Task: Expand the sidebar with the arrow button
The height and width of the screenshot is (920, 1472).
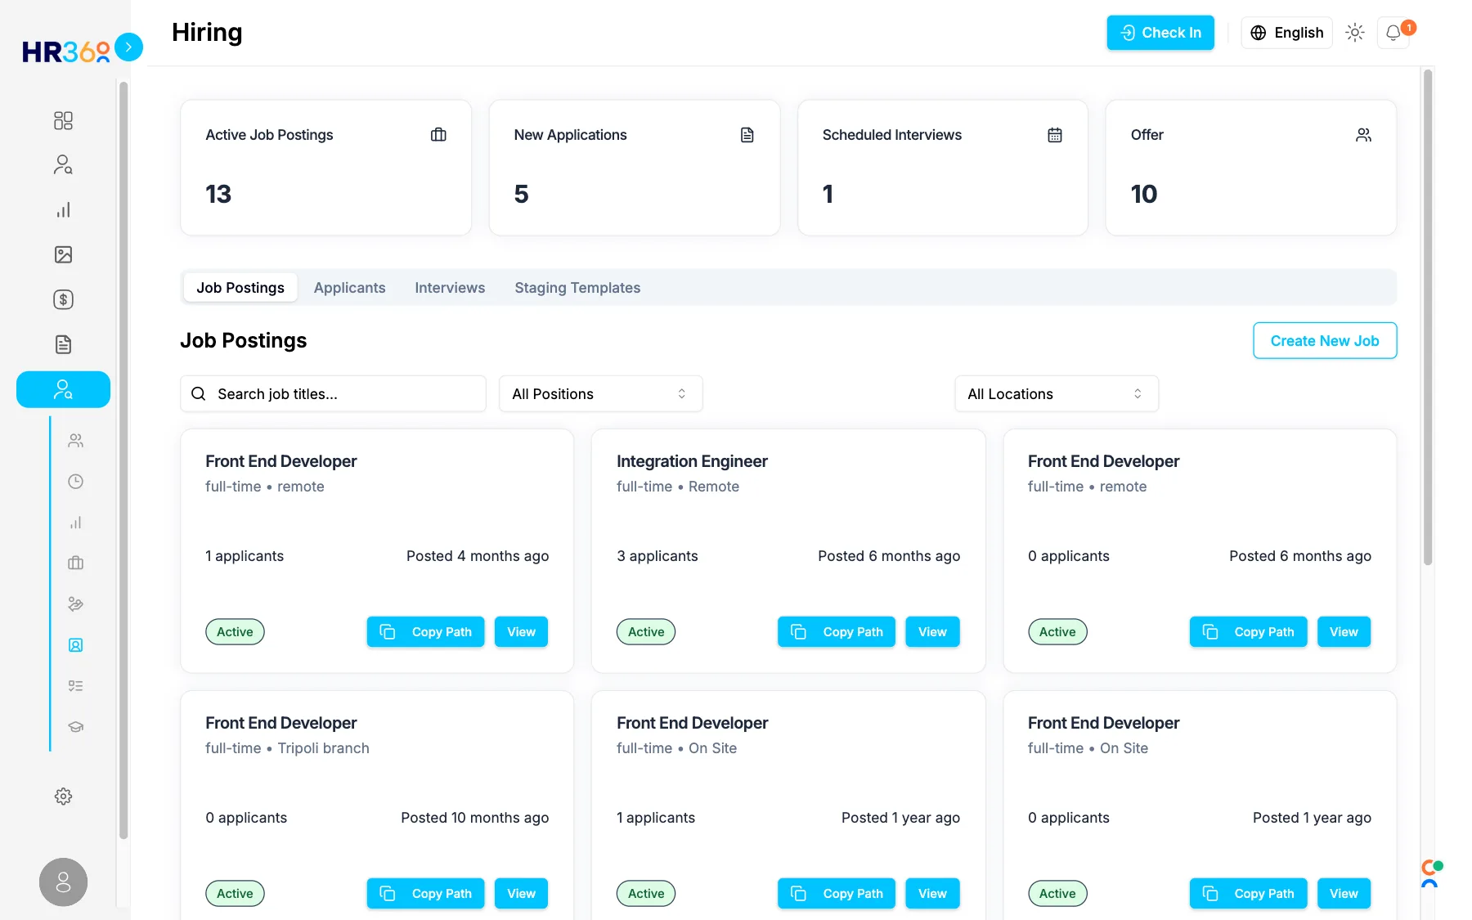Action: click(128, 47)
